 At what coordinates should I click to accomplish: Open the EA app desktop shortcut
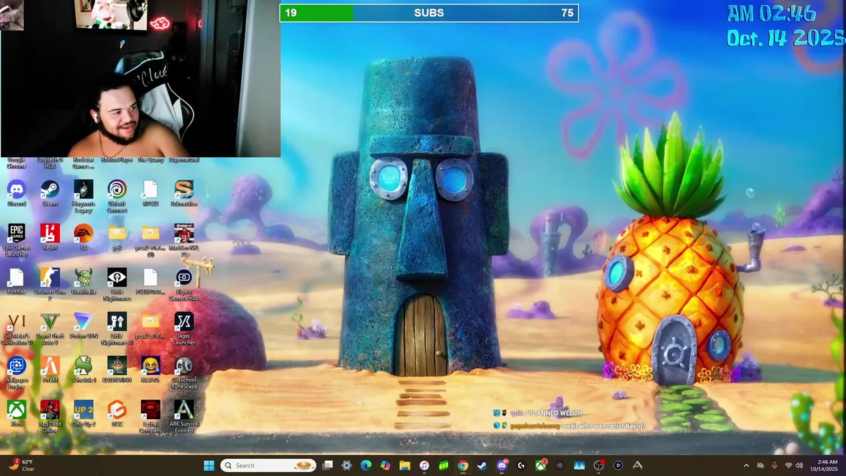tap(83, 237)
